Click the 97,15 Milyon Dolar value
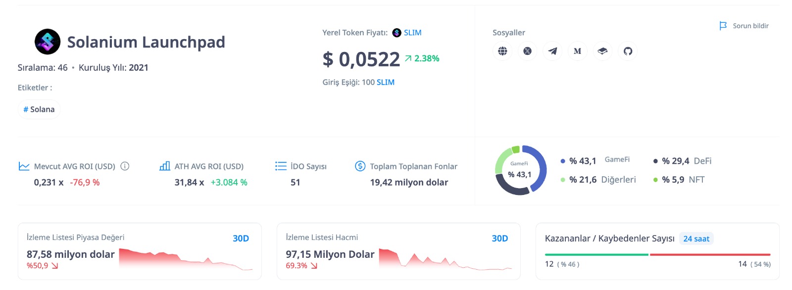 [330, 254]
